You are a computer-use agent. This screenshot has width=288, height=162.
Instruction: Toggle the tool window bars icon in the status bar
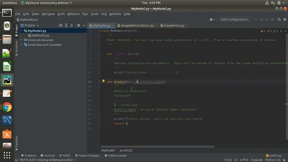(x=17, y=160)
